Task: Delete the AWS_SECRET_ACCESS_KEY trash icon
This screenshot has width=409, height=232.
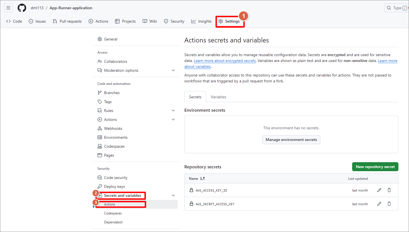Action: coord(389,204)
